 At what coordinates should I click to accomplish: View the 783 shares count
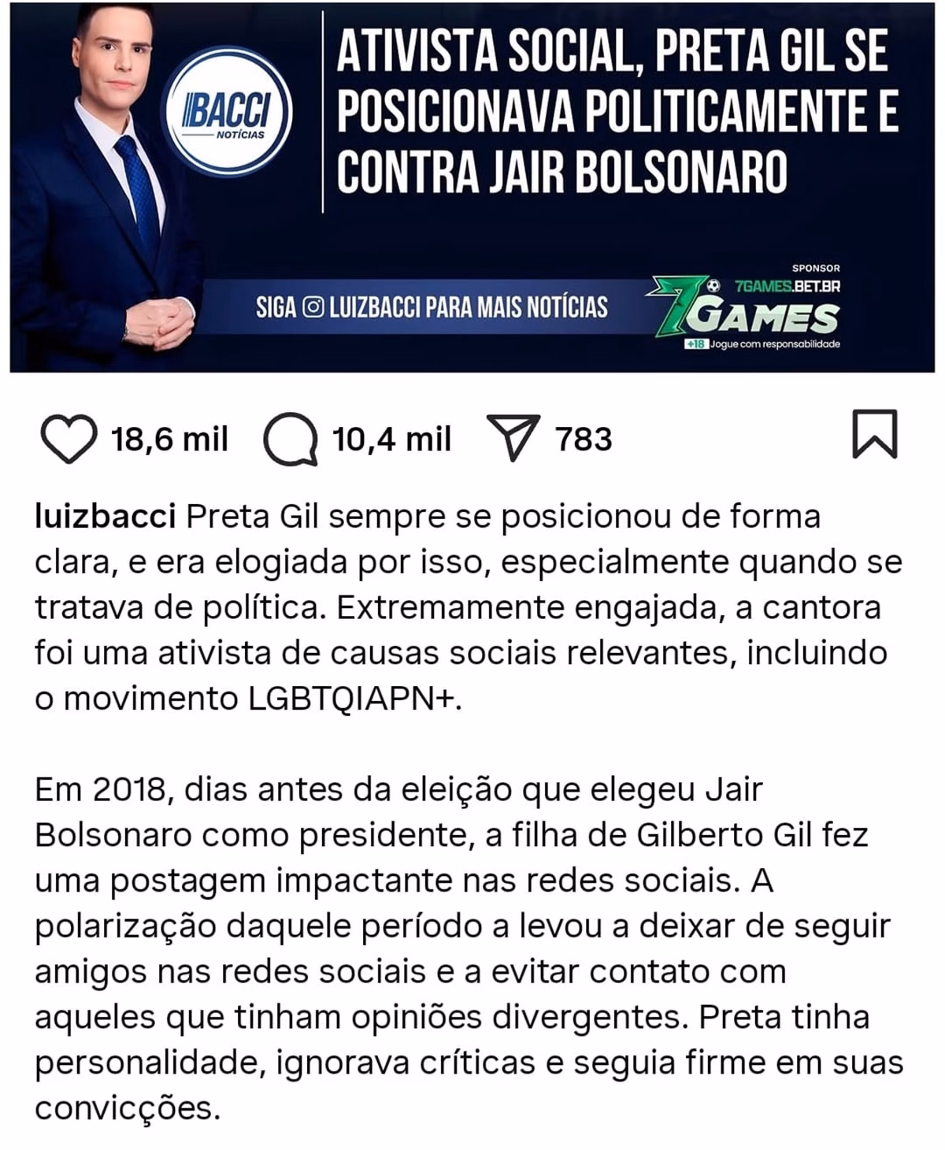point(584,439)
